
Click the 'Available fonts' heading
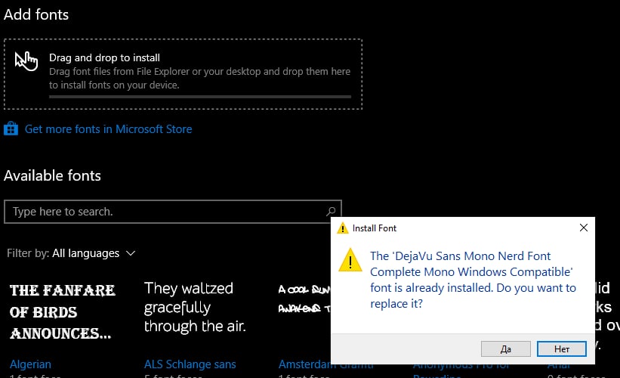point(52,175)
